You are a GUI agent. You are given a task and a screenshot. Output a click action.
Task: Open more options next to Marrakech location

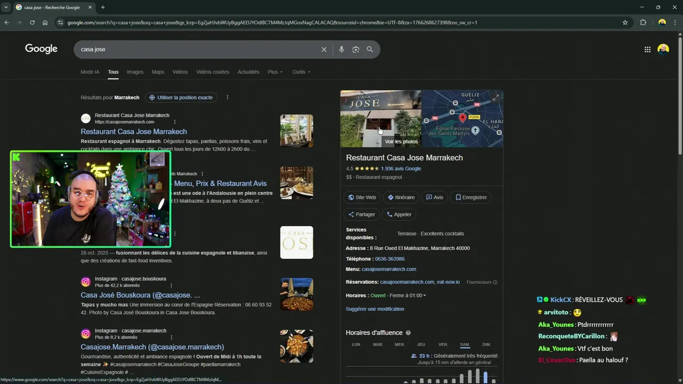click(227, 98)
